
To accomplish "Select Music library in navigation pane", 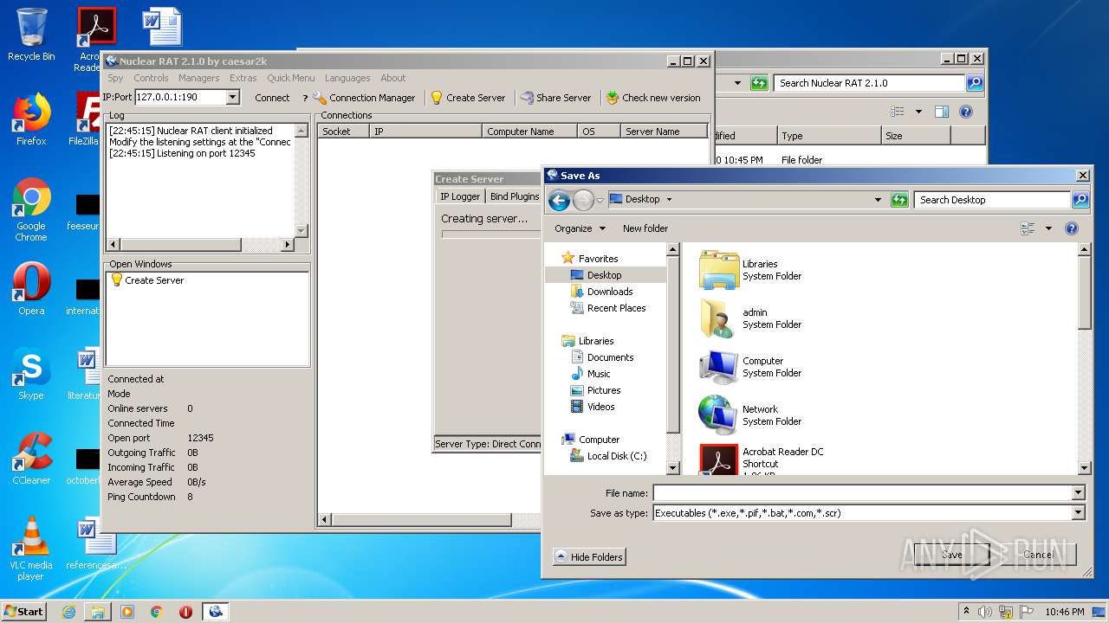I will tap(590, 374).
